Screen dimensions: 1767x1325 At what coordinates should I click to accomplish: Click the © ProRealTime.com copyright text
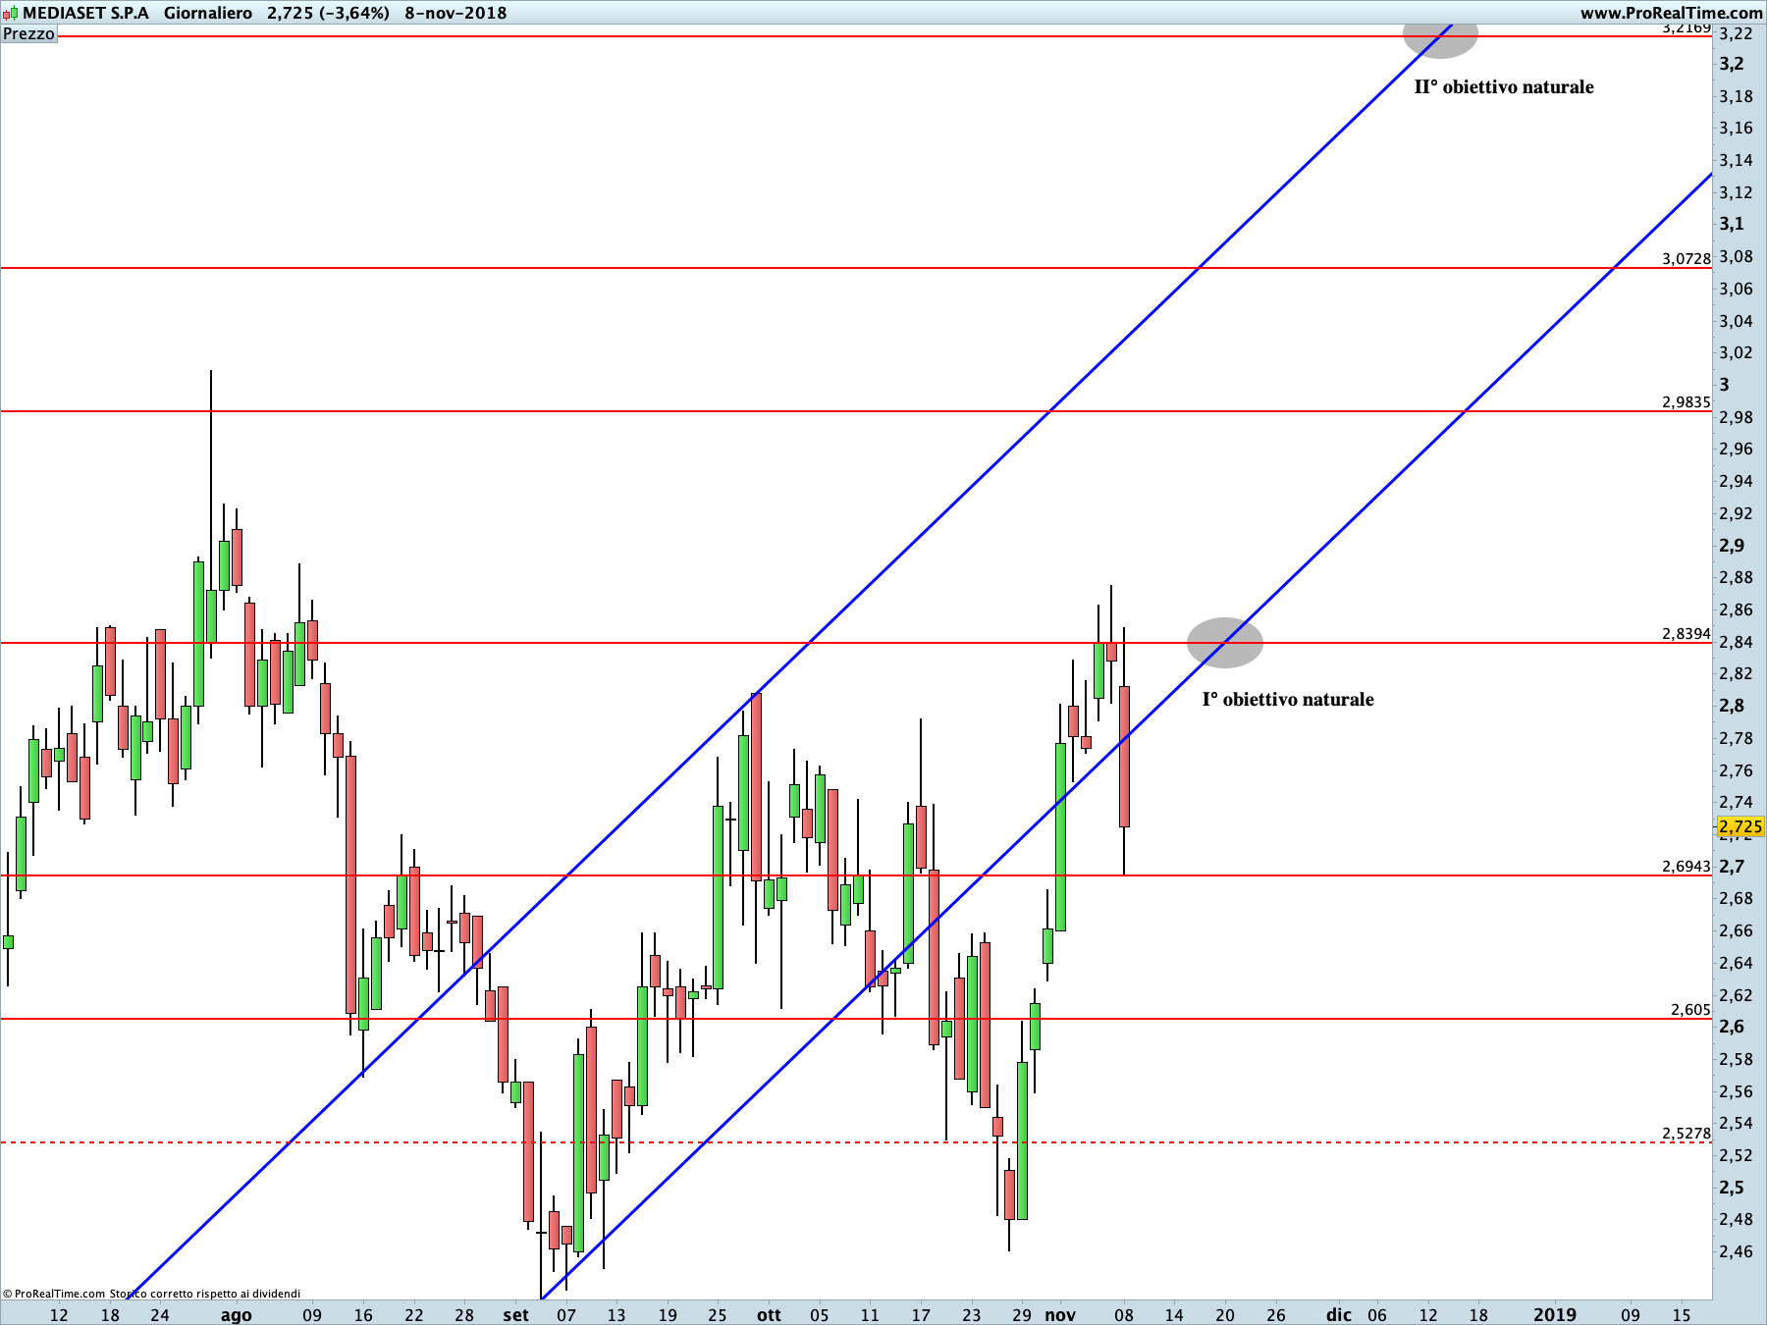pyautogui.click(x=54, y=1295)
